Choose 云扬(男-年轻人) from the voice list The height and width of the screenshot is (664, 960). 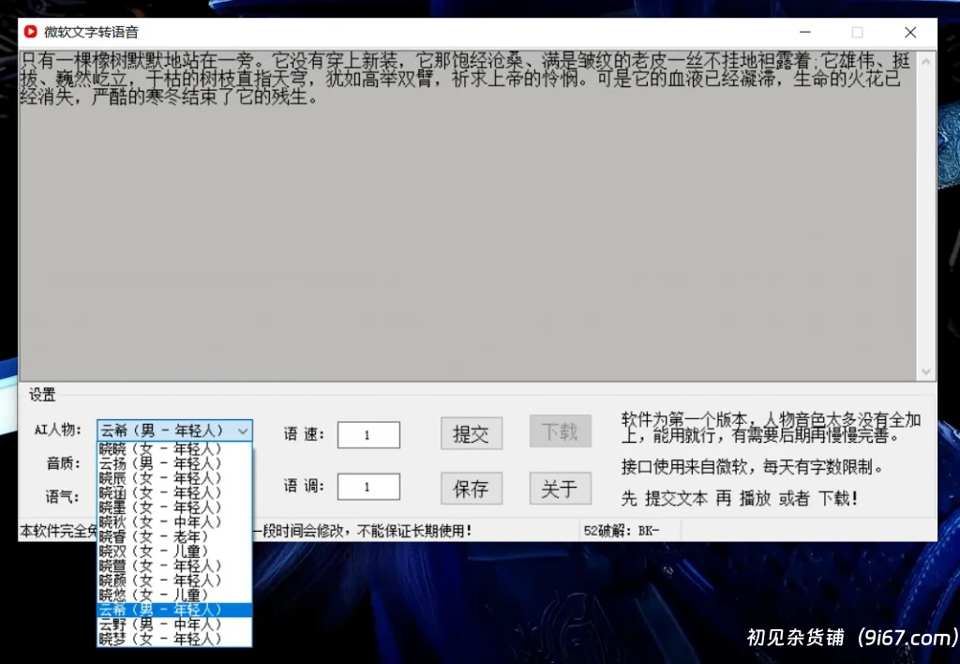click(x=174, y=463)
